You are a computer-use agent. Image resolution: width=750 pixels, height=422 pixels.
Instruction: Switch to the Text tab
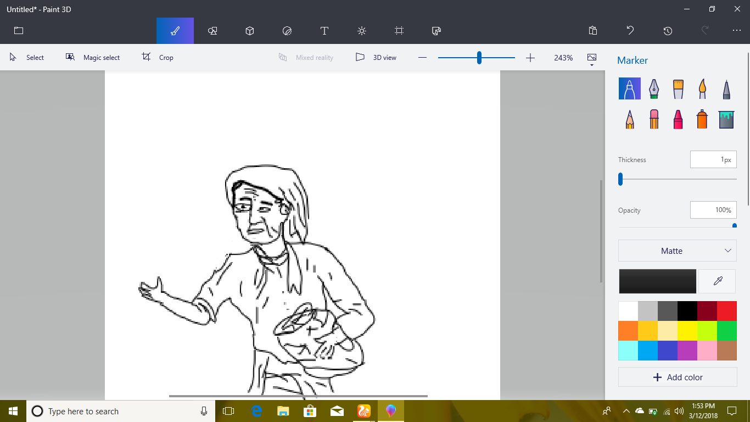click(324, 31)
